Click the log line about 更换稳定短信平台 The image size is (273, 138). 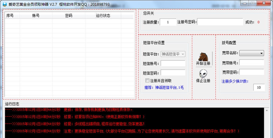(122, 131)
